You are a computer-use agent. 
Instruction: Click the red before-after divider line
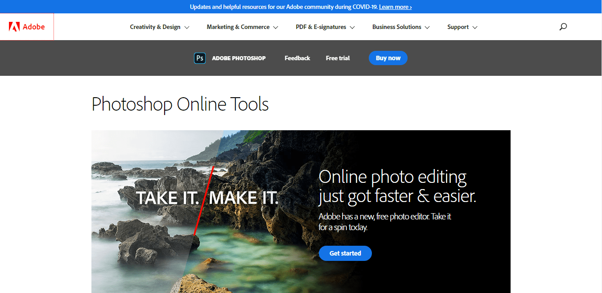(x=204, y=200)
